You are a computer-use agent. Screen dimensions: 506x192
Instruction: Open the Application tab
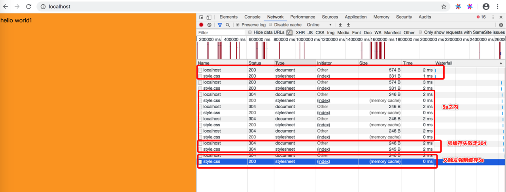[x=356, y=17]
